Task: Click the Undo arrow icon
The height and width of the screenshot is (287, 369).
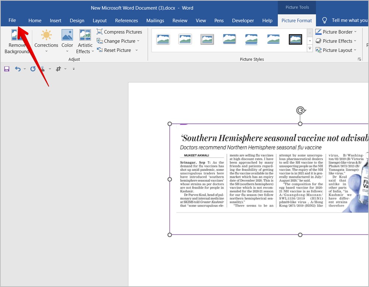Action: pos(18,69)
